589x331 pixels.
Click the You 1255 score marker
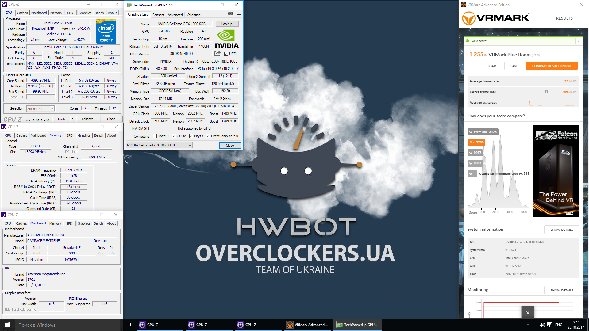[x=476, y=142]
